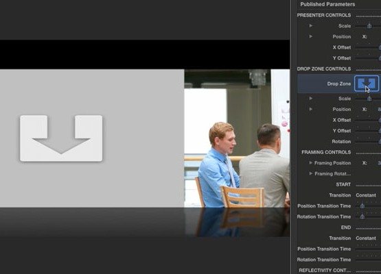This screenshot has width=381, height=274.
Task: Open the START Transition Constant dropdown
Action: (x=366, y=195)
